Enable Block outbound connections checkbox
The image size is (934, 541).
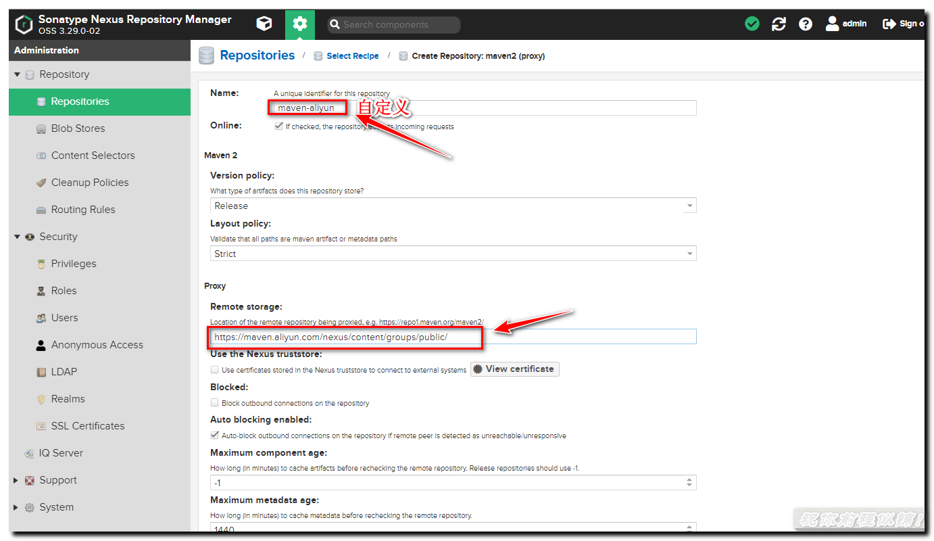click(x=214, y=402)
